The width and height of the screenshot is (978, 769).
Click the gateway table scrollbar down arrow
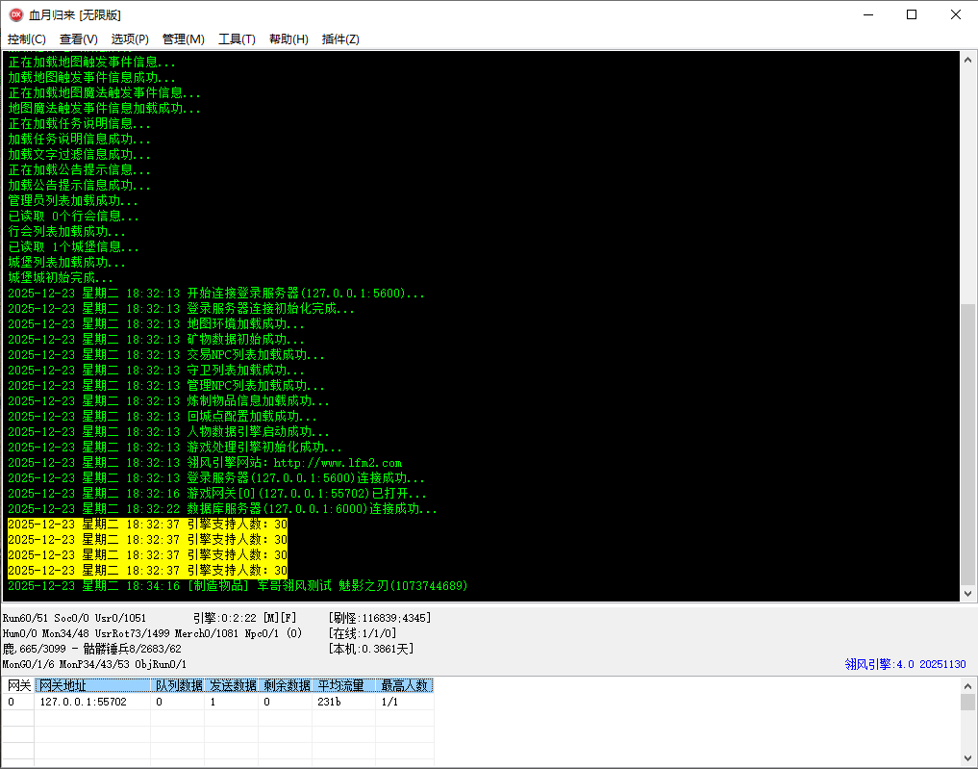(968, 759)
